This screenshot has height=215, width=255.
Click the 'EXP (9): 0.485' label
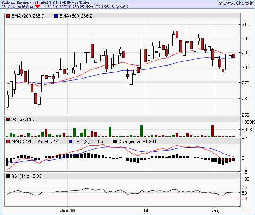pos(88,142)
